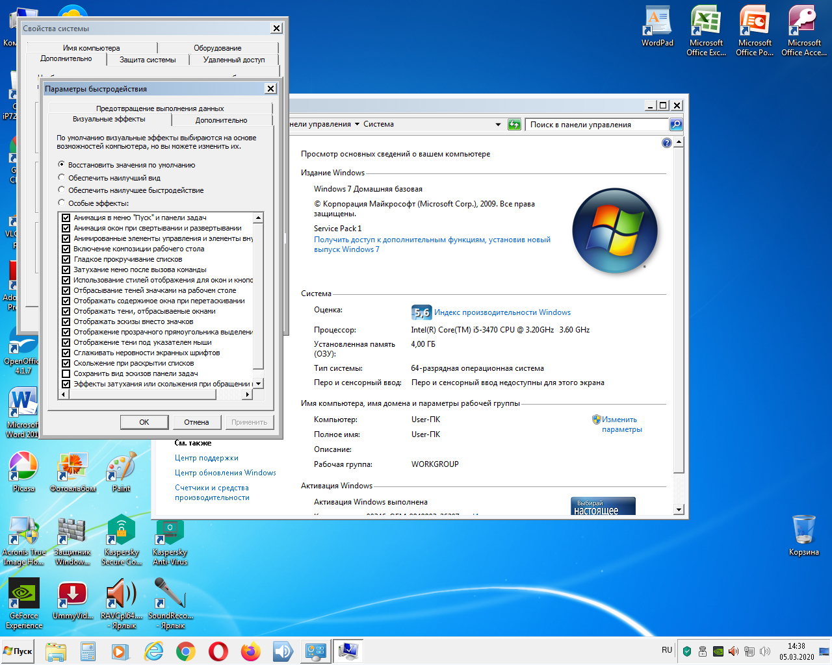Open Picasa desktop icon
The image size is (832, 665).
(23, 471)
